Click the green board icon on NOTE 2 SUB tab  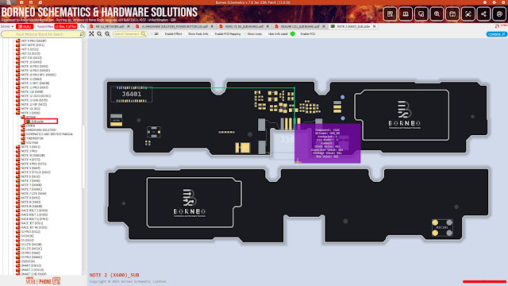click(333, 26)
